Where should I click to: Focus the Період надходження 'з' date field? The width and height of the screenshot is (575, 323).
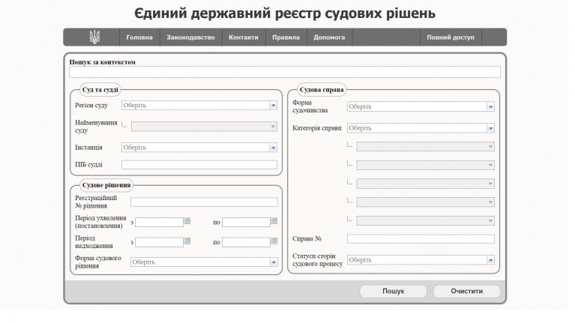[x=159, y=242]
